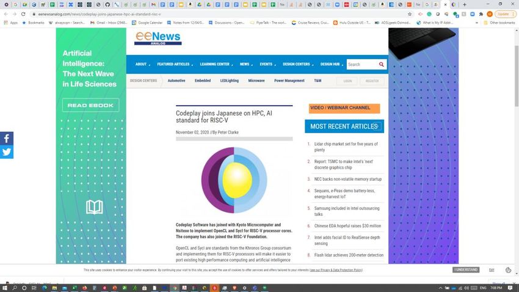This screenshot has height=292, width=519.
Task: Open Gmail Inbox bookmark
Action: (109, 23)
